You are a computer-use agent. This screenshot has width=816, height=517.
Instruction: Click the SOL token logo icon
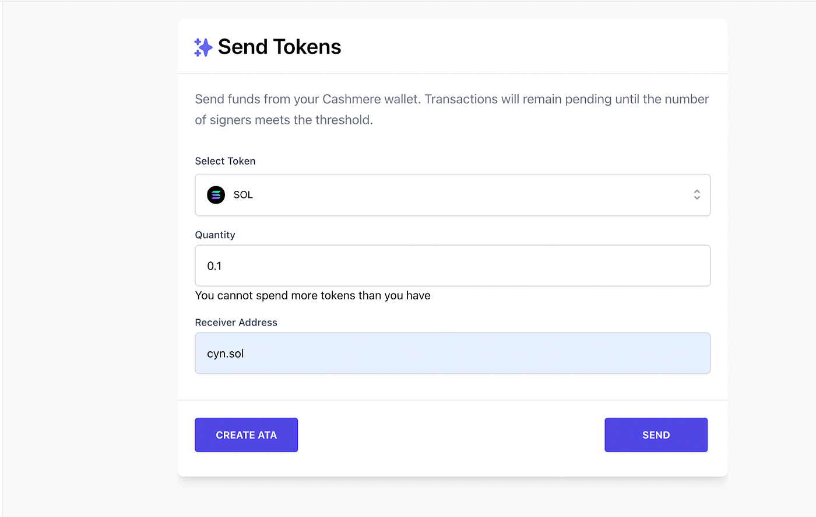216,195
